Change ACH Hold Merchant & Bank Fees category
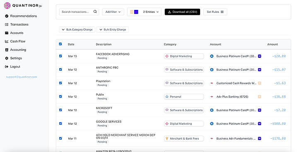Image resolution: width=297 pixels, height=152 pixels. [184, 138]
